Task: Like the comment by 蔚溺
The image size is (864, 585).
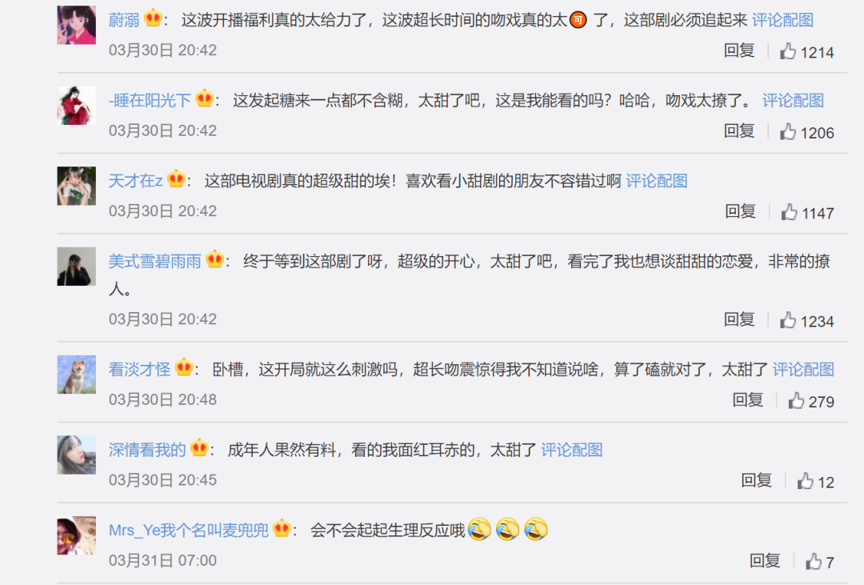Action: (x=788, y=51)
